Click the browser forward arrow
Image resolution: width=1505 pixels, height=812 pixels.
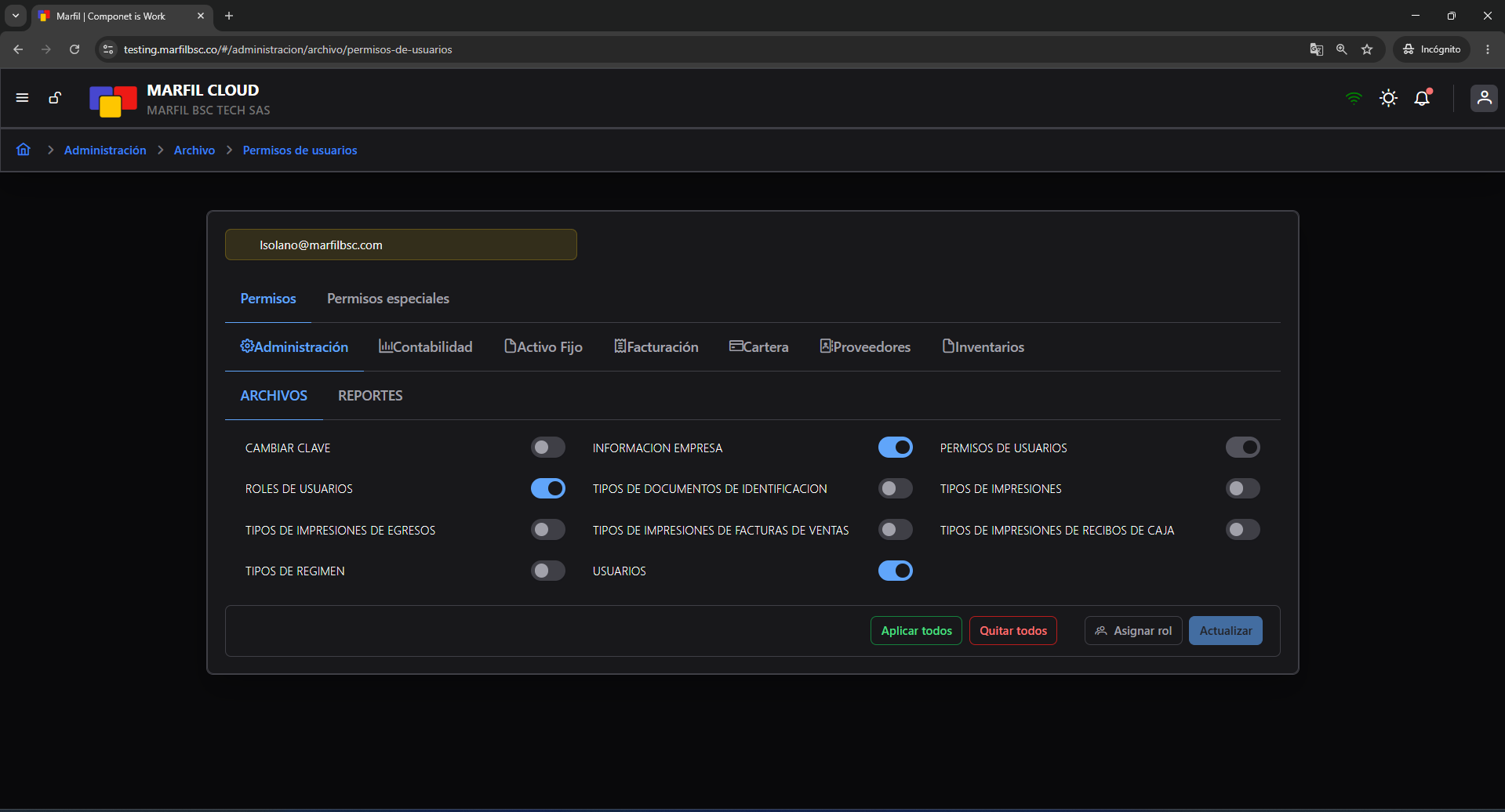tap(46, 49)
